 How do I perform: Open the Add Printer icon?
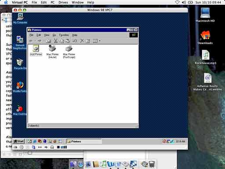point(36,50)
